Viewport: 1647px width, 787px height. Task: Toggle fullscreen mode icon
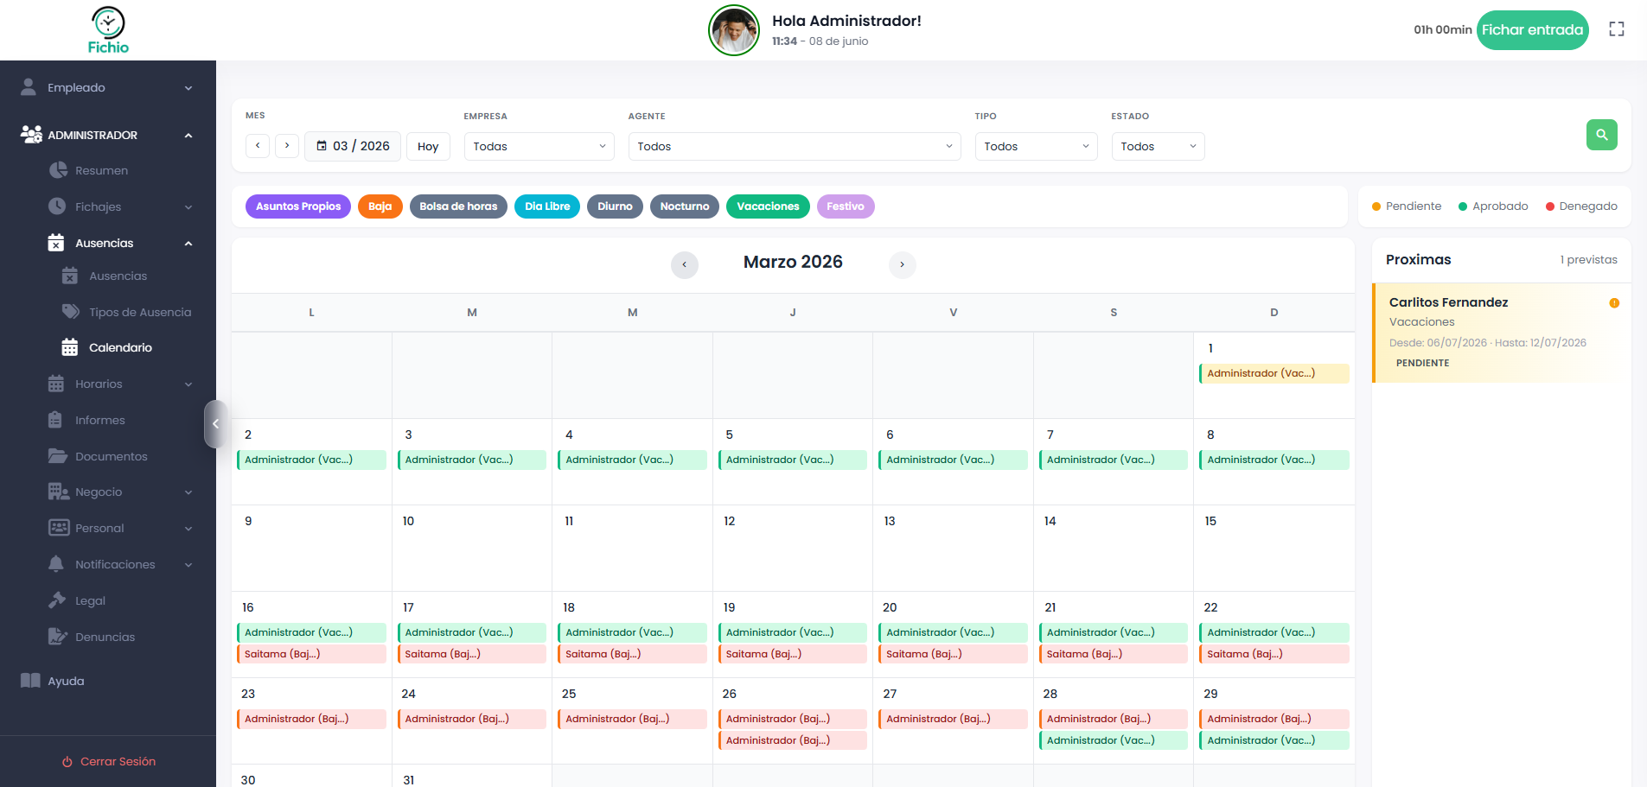pyautogui.click(x=1617, y=29)
